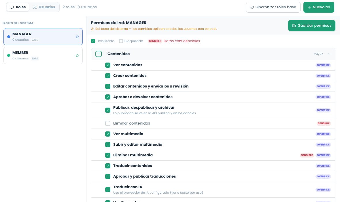This screenshot has width=340, height=202.
Task: Click BASE tag under MANAGER
Action: pyautogui.click(x=35, y=40)
